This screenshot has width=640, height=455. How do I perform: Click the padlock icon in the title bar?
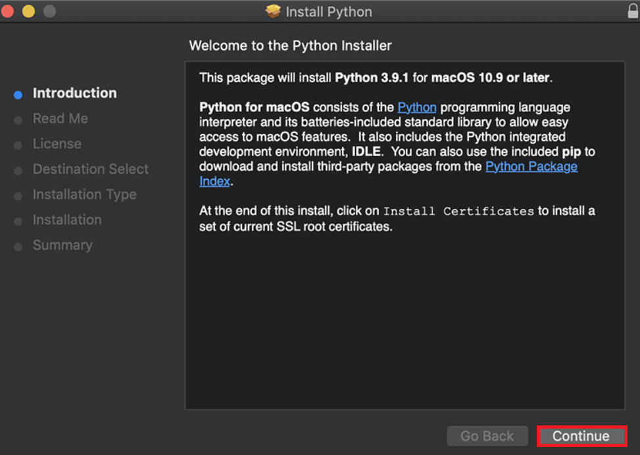pos(633,11)
